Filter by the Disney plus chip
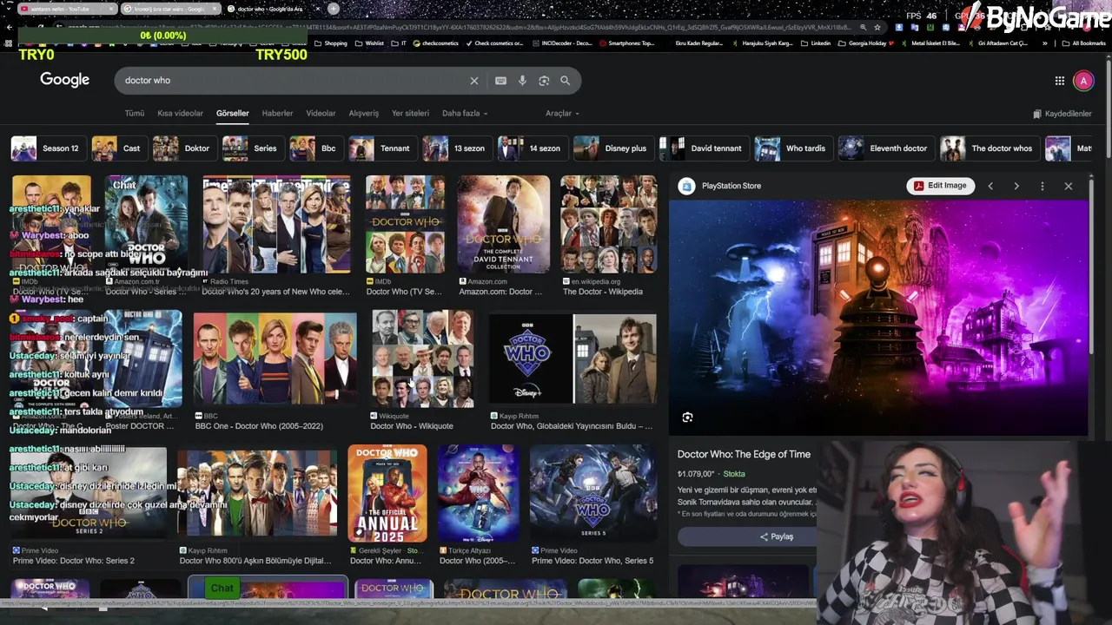Screen dimensions: 1112x625 612,148
